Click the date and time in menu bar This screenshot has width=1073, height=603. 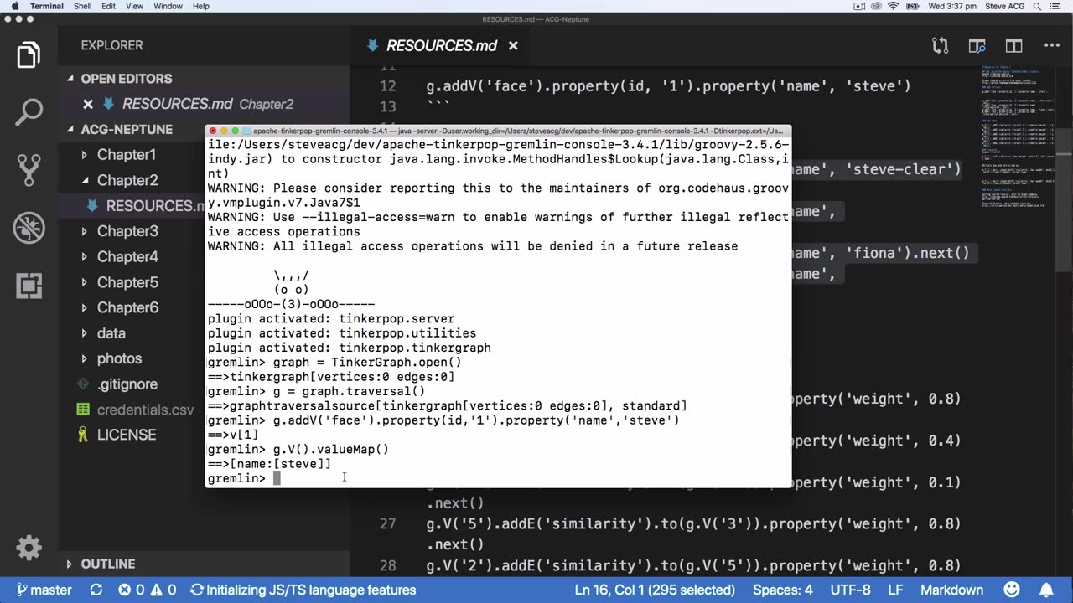tap(952, 6)
